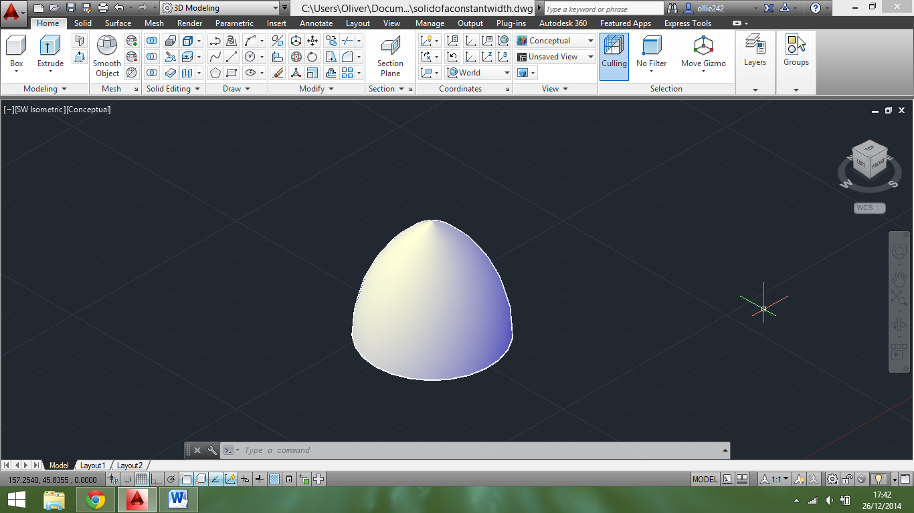This screenshot has width=914, height=513.
Task: Click the Save icon in quick access toolbar
Action: (71, 8)
